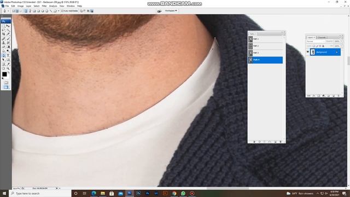Select the Clone Stamp tool
Viewport: 350px width, 197px height.
[4, 43]
